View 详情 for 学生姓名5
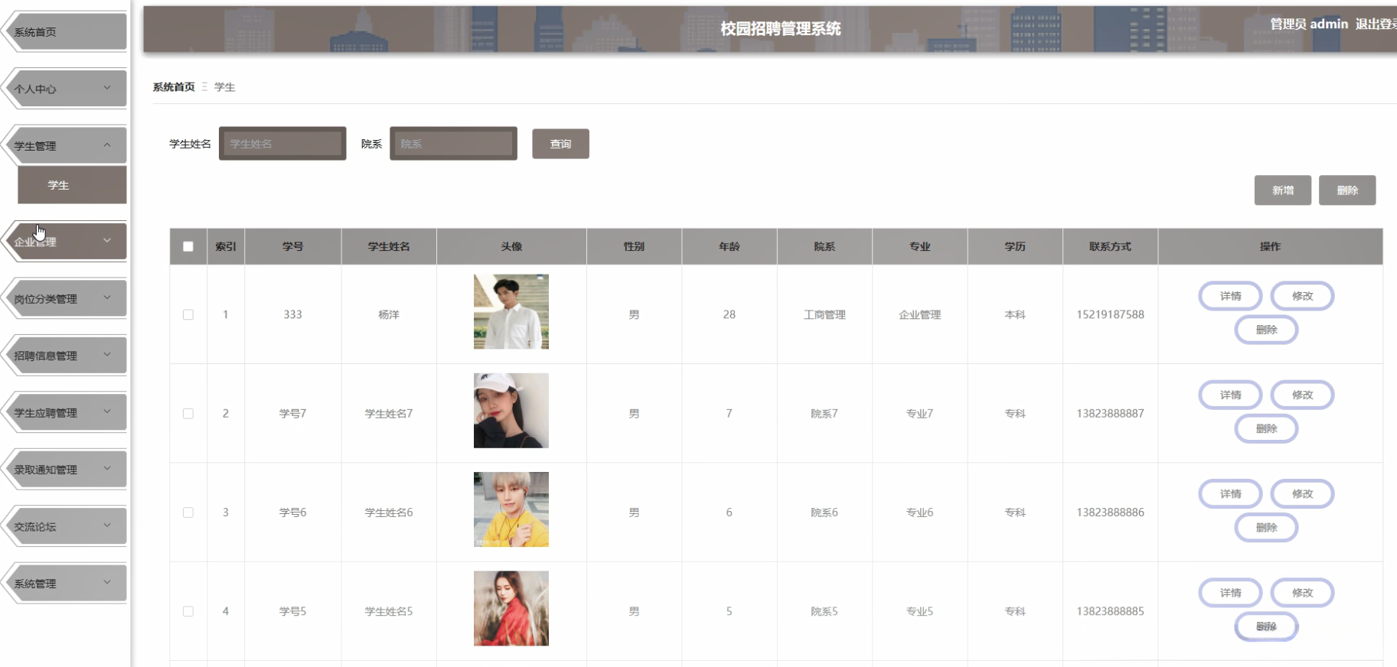 [x=1230, y=593]
